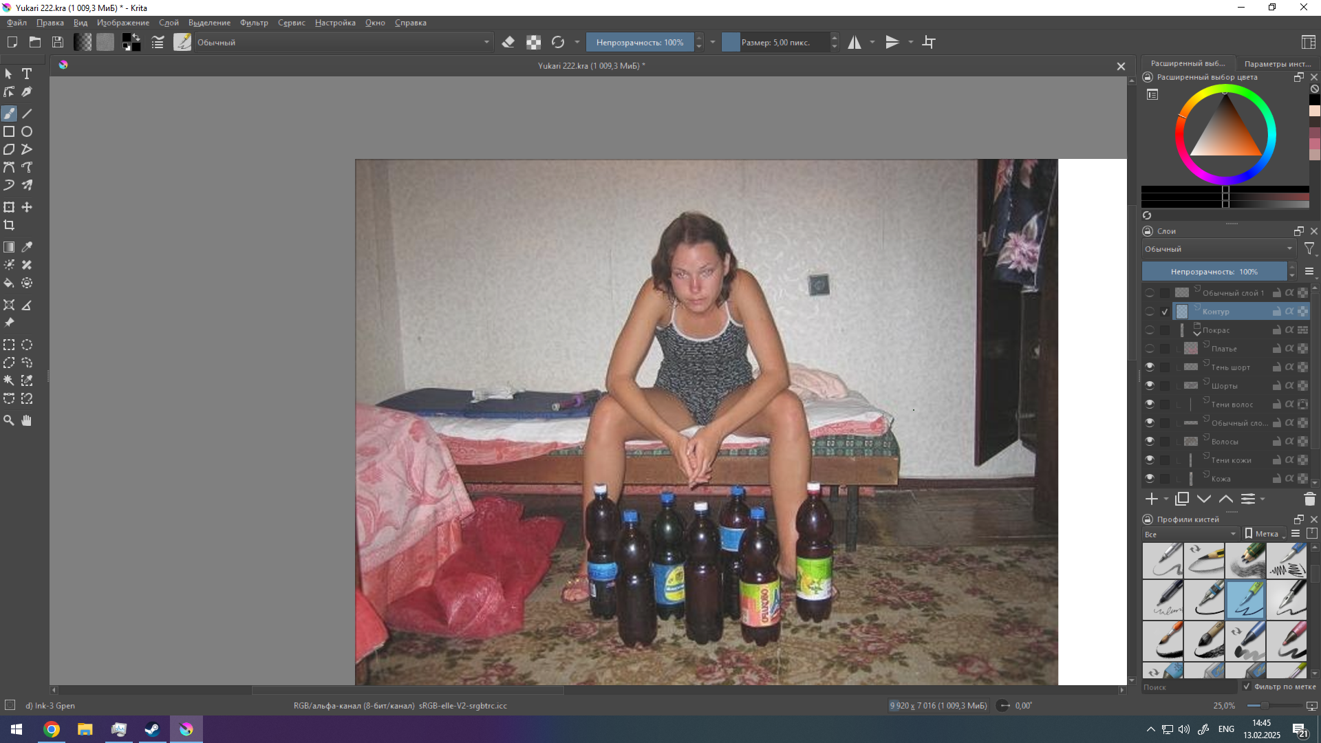Open the Фильтр menu
Screen dimensions: 1321x743
pyautogui.click(x=254, y=23)
